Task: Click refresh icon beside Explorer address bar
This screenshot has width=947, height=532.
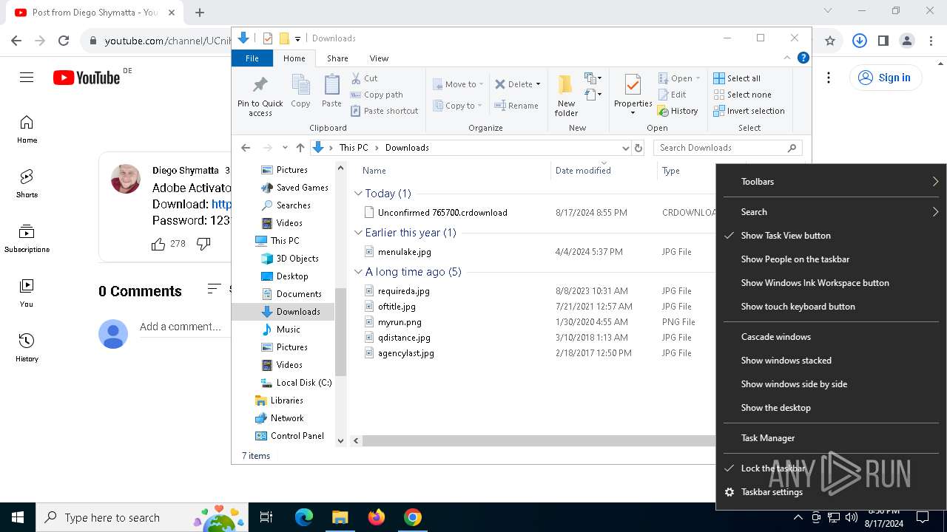Action: 639,148
